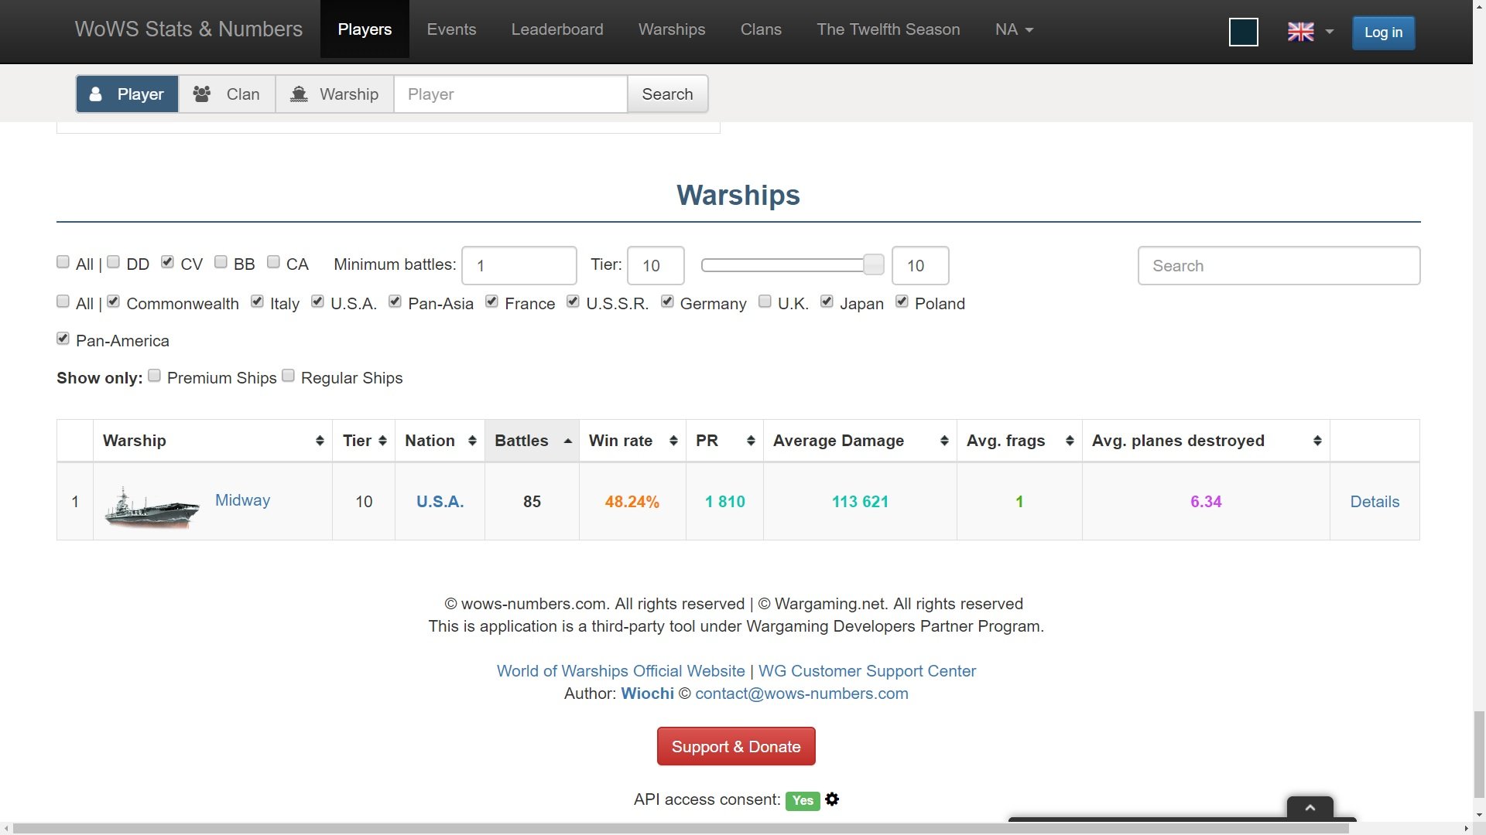1486x835 pixels.
Task: Select the Clan search mode icon button
Action: tap(227, 94)
